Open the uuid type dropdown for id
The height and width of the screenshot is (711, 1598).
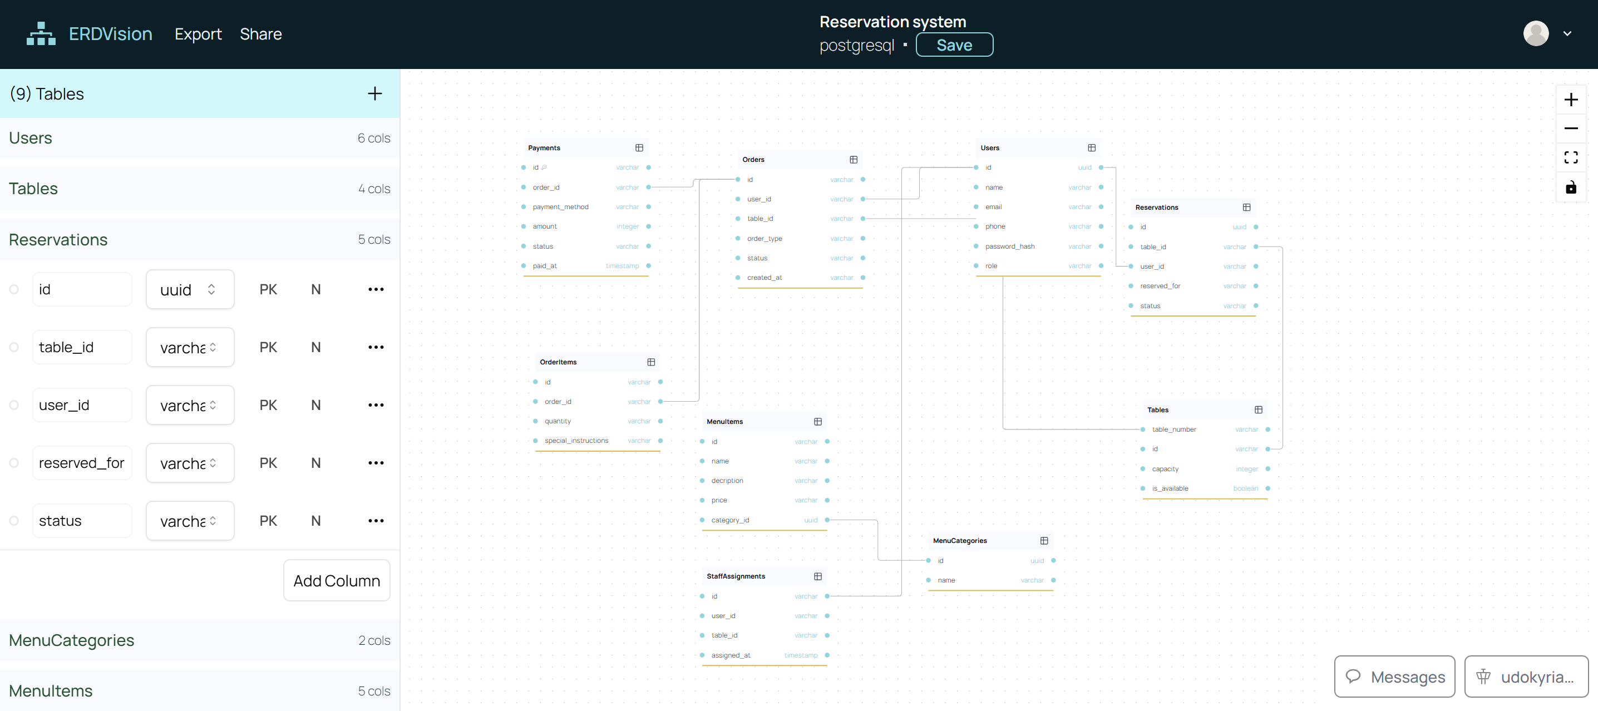pyautogui.click(x=190, y=289)
